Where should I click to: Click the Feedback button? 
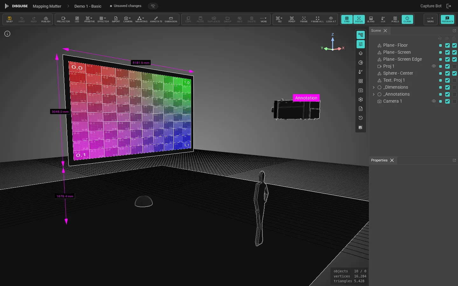(447, 19)
